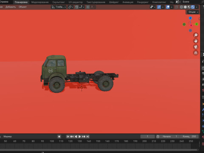Toggle perspective/orthographic grid icon
204x153 pixels.
pyautogui.click(x=196, y=53)
